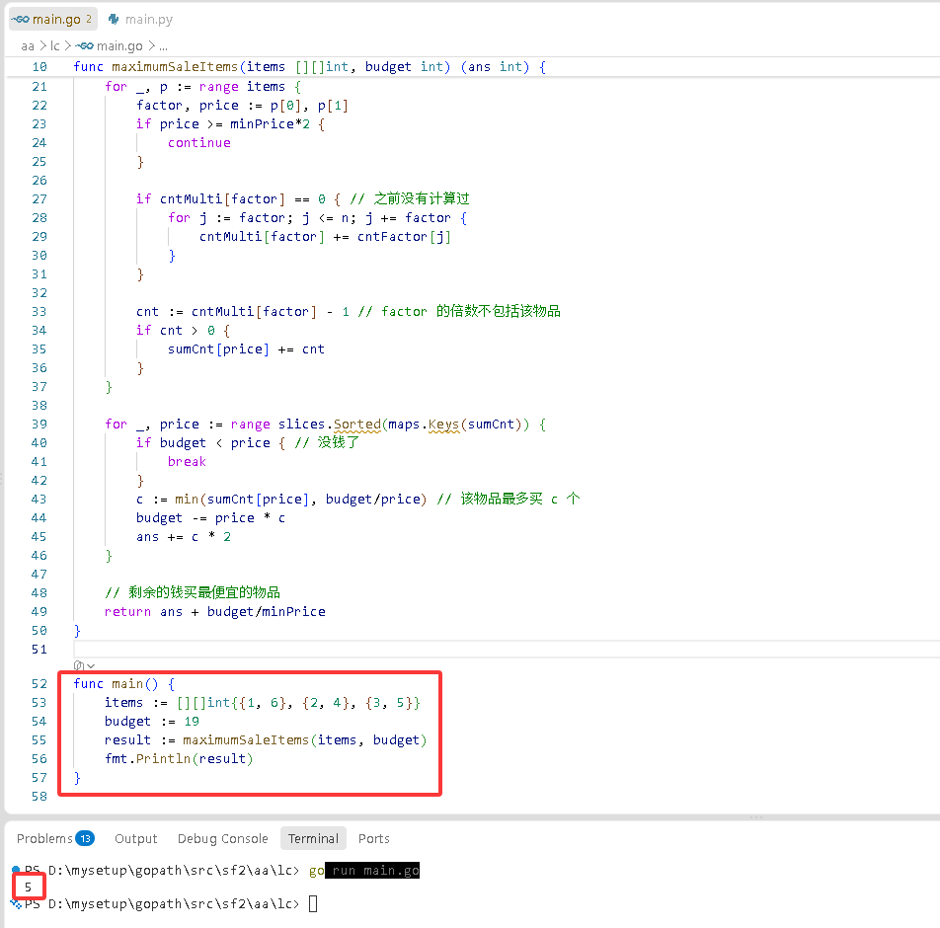This screenshot has height=928, width=940.
Task: Open the main.go breadcrumb segment
Action: [119, 46]
